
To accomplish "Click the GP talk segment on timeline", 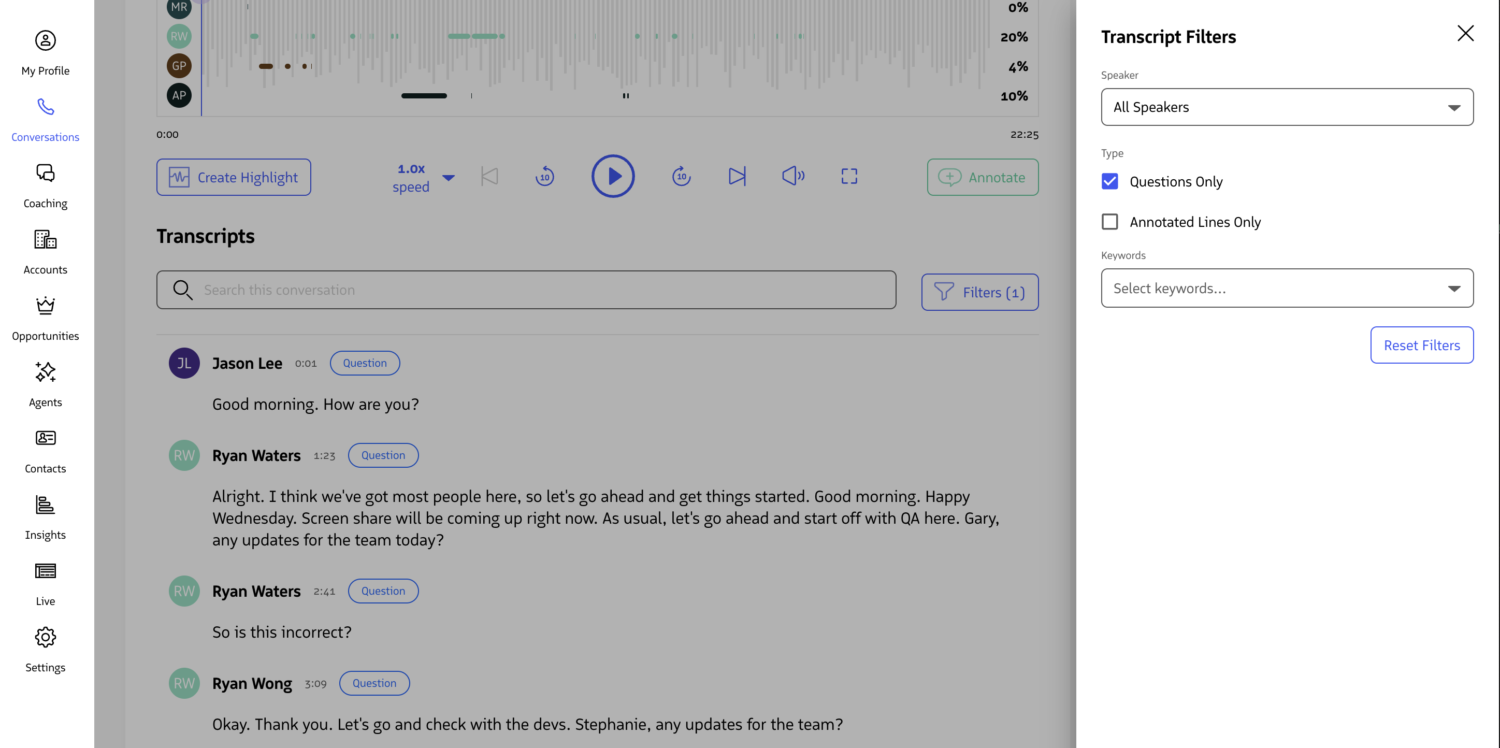I will point(266,66).
